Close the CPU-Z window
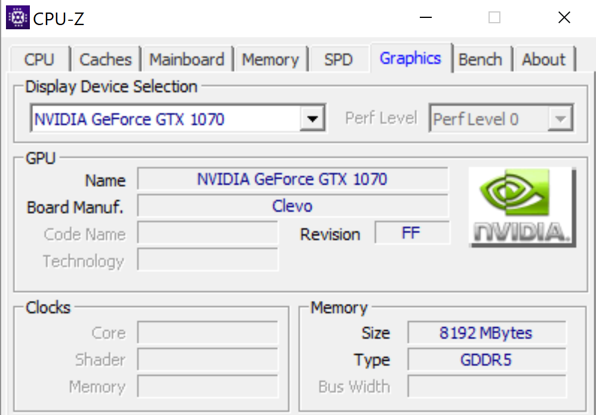Screen dimensions: 596x415 [x=564, y=17]
